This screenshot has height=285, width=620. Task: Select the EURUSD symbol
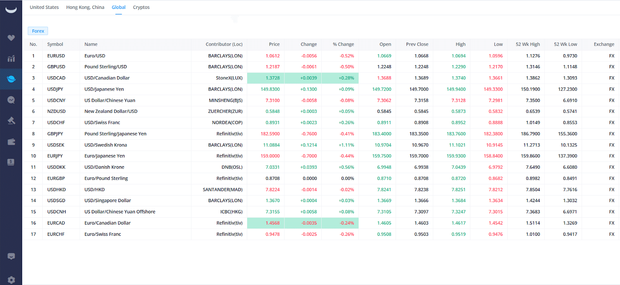pyautogui.click(x=56, y=56)
